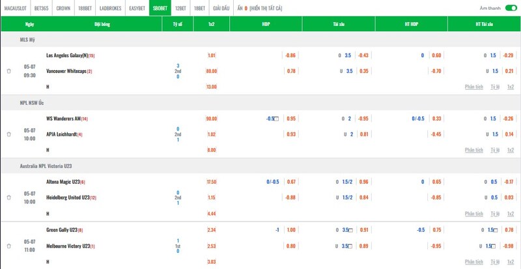The height and width of the screenshot is (269, 521).
Task: Click the Green Gully U23 team name
Action: click(62, 230)
